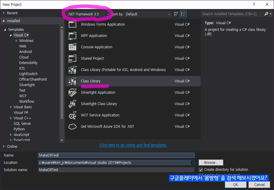Click the Cancel button

259,184
